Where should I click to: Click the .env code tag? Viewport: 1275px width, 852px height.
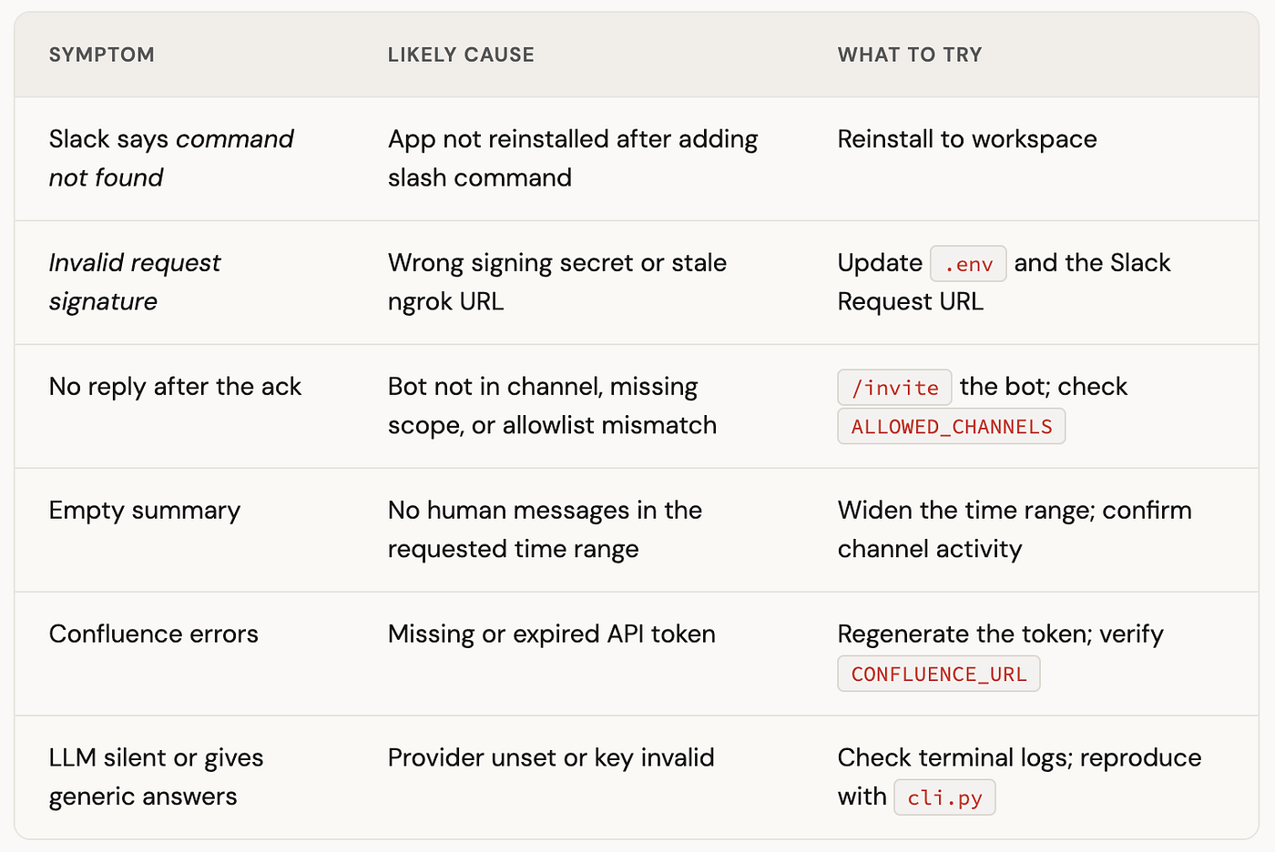(968, 264)
